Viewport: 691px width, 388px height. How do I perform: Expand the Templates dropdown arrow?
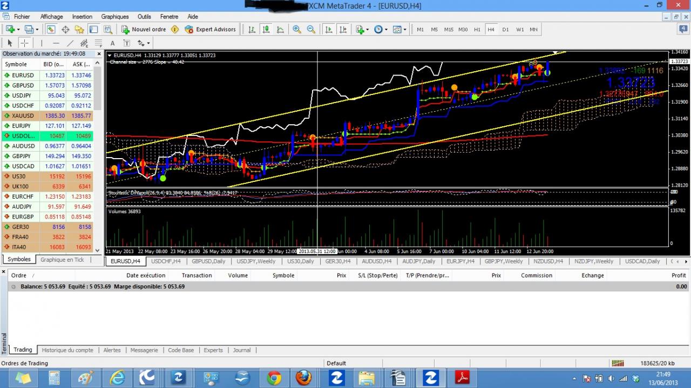click(405, 30)
